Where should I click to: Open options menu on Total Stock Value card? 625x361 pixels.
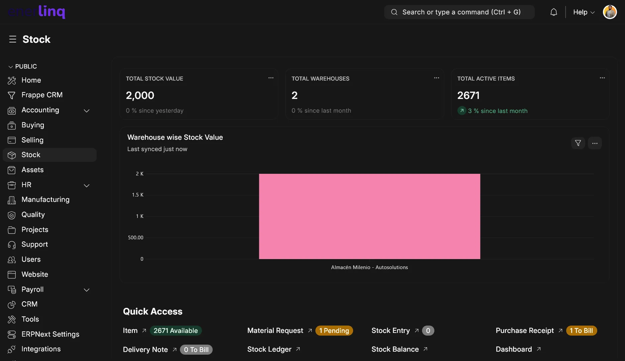tap(271, 78)
